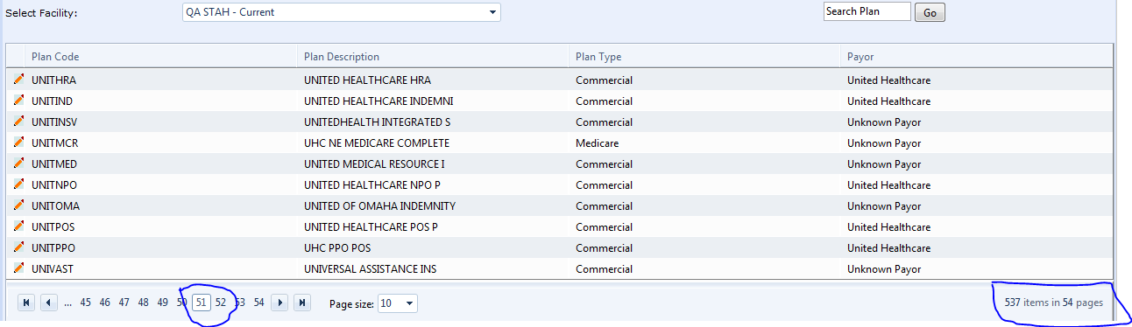Edit the UNITIND plan via pencil icon
The height and width of the screenshot is (327, 1132).
(x=18, y=101)
